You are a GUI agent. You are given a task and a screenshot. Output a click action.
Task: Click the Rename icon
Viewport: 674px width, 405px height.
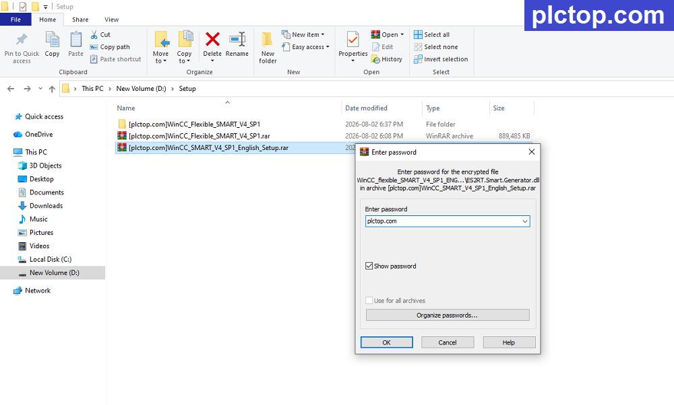237,40
